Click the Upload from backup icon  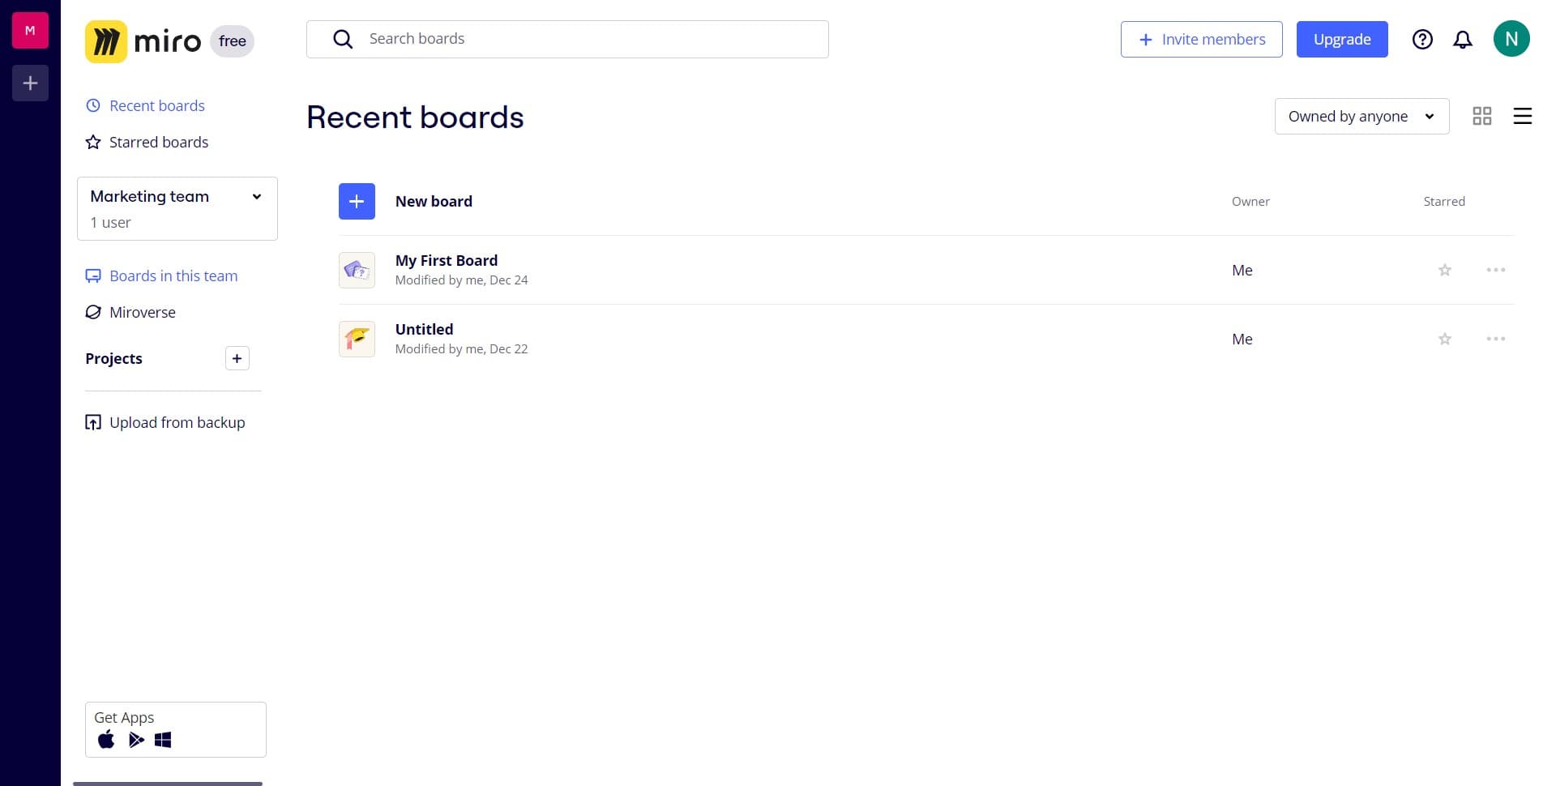[92, 422]
